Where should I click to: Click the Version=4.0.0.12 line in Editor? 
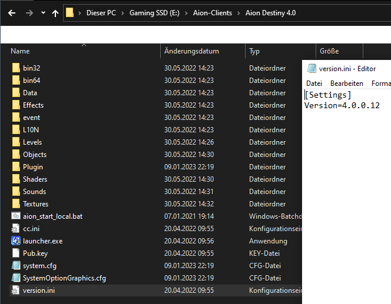pyautogui.click(x=342, y=106)
